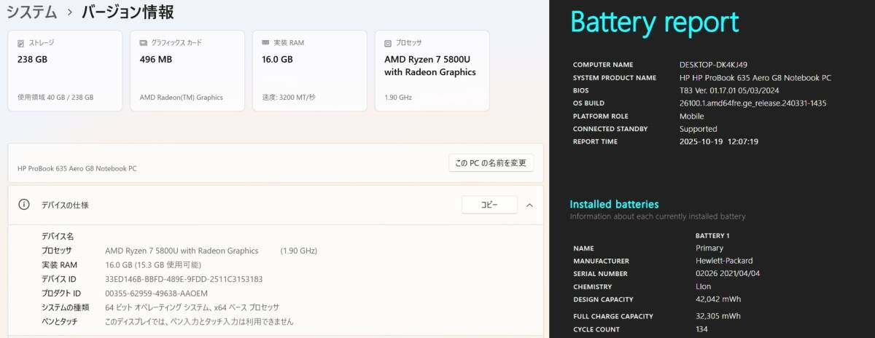Click the info icon beside デバイスの仕様
875x338 pixels.
coord(24,205)
